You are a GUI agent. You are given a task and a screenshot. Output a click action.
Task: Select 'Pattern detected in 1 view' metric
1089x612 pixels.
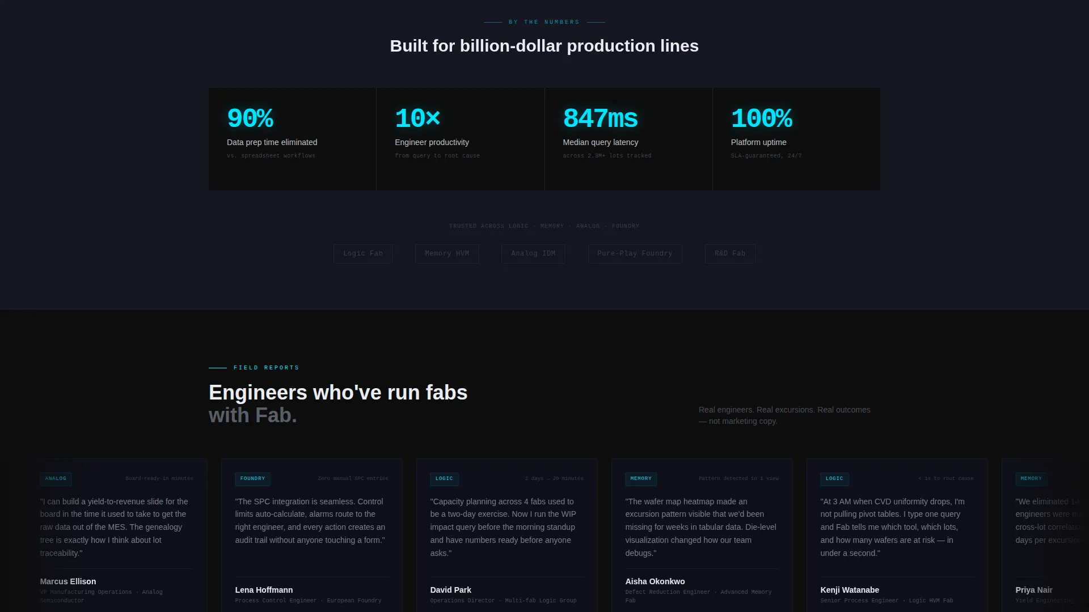pyautogui.click(x=738, y=479)
